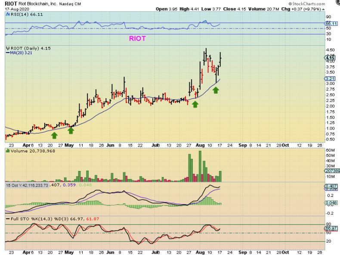Image resolution: width=340 pixels, height=255 pixels.
Task: Click the Chg +0.37 (+9.79%) value
Action: tap(301, 9)
